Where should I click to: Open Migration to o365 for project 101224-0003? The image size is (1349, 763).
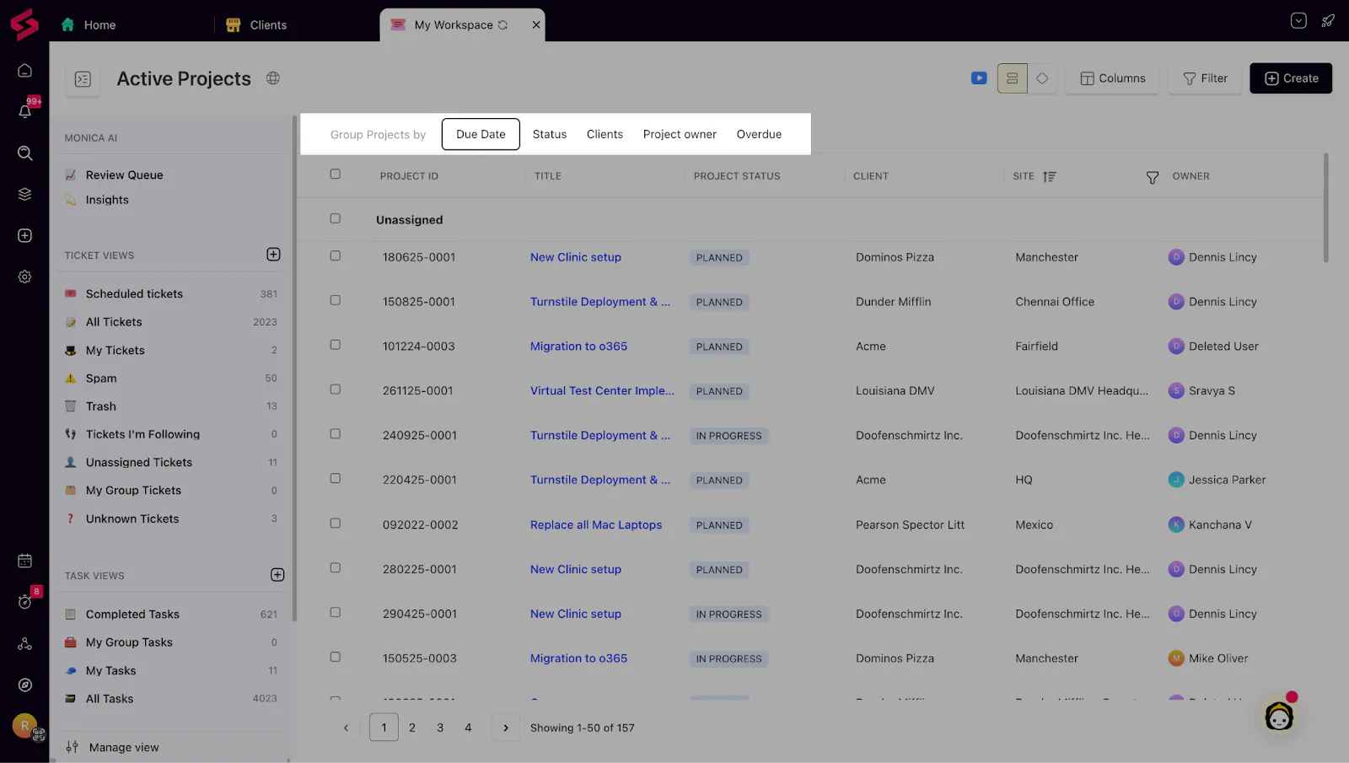tap(578, 346)
